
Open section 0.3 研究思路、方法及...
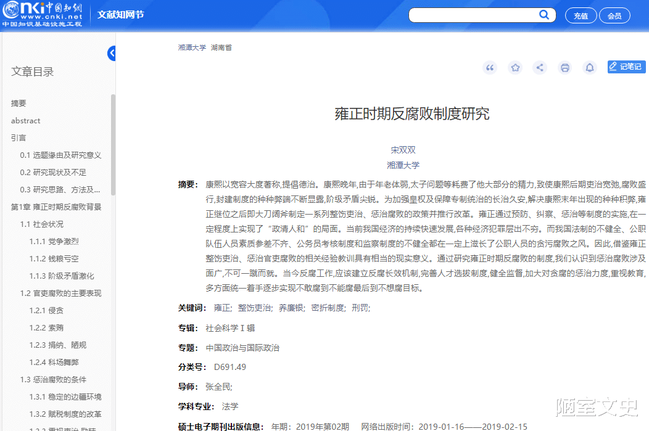click(60, 190)
